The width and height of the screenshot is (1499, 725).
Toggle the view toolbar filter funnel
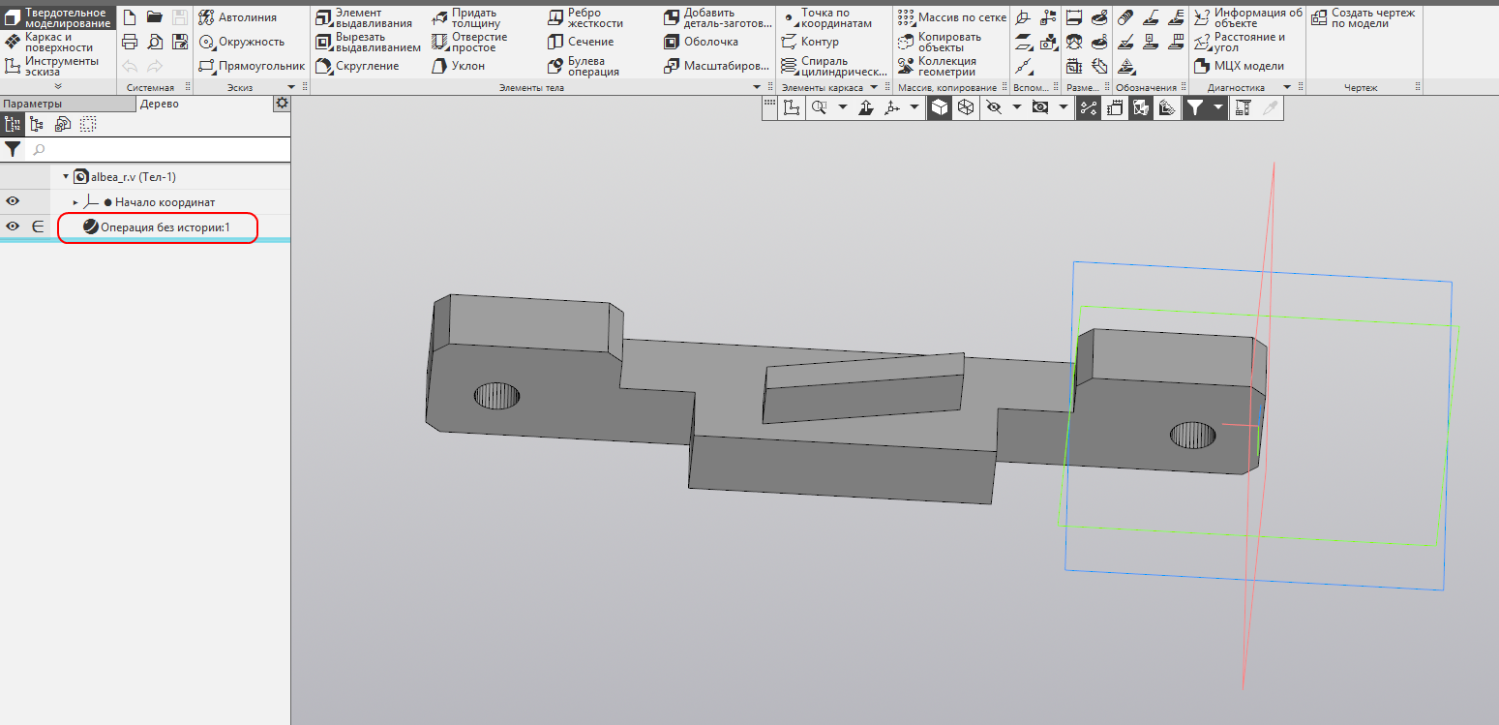(1195, 107)
